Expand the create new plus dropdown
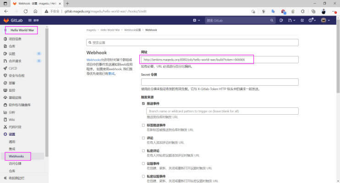 pyautogui.click(x=197, y=20)
